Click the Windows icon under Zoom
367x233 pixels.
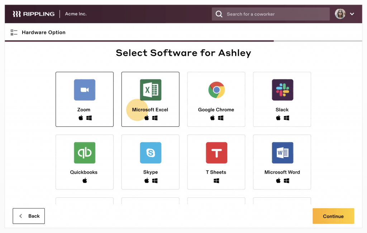point(89,118)
